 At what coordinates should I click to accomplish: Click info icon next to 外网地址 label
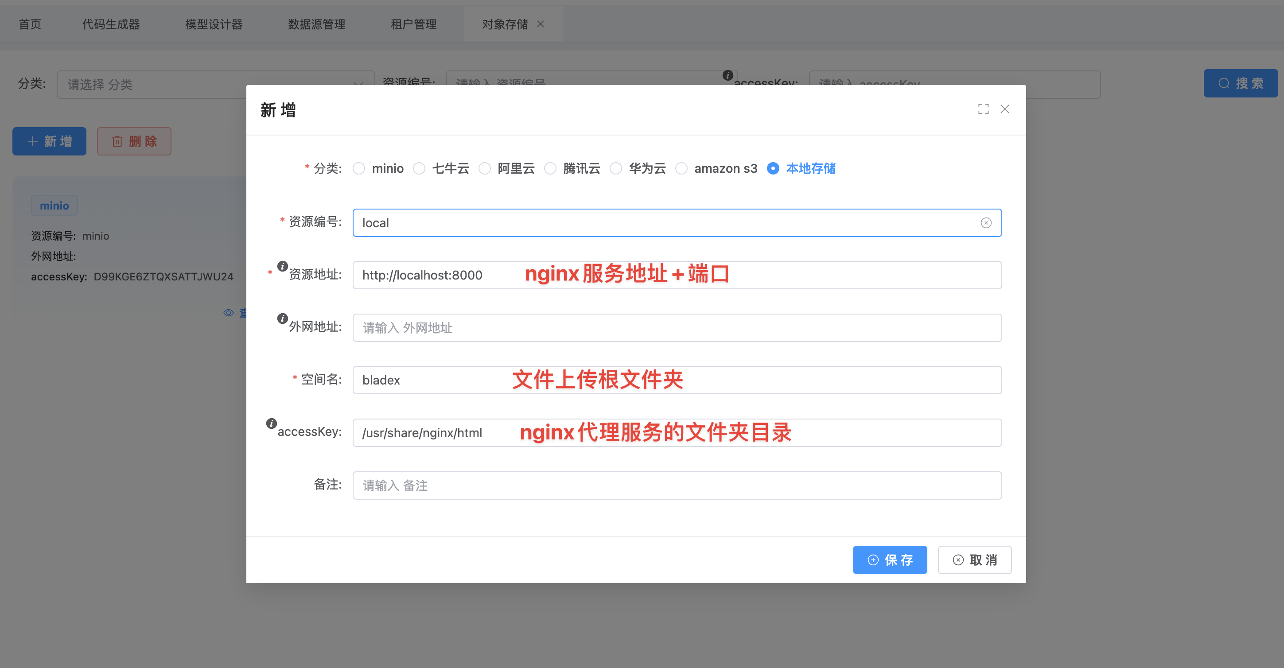pyautogui.click(x=282, y=318)
